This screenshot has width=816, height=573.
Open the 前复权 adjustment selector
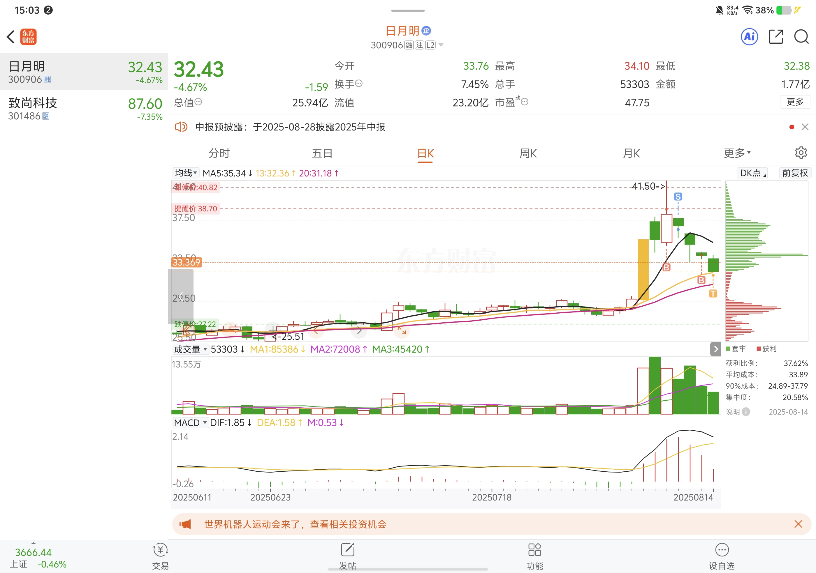point(795,173)
